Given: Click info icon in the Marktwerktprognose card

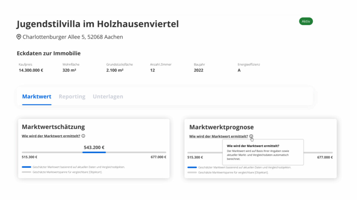Looking at the screenshot, I should [x=251, y=136].
